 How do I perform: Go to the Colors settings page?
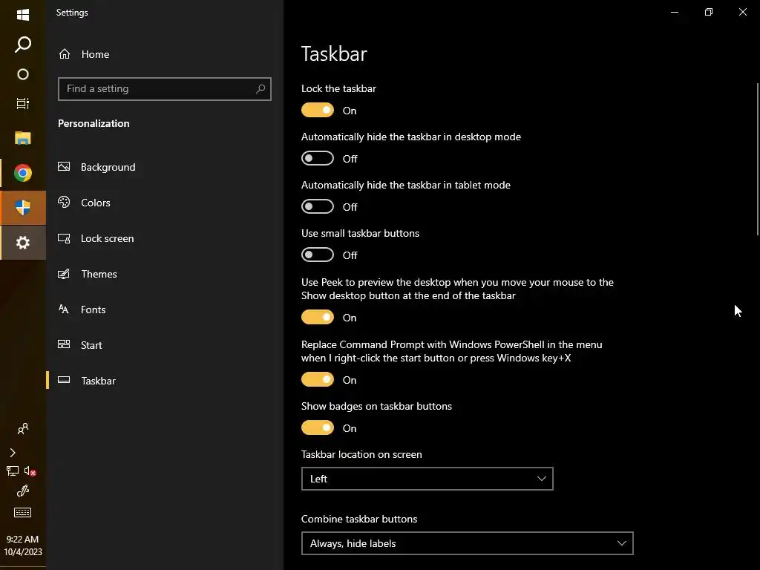[x=96, y=203]
